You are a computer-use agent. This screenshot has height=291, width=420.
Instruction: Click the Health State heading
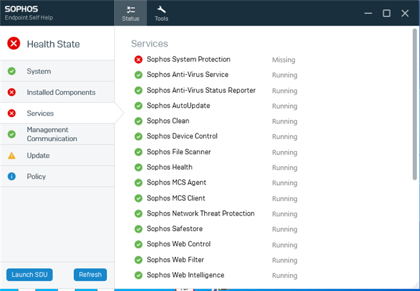[53, 44]
